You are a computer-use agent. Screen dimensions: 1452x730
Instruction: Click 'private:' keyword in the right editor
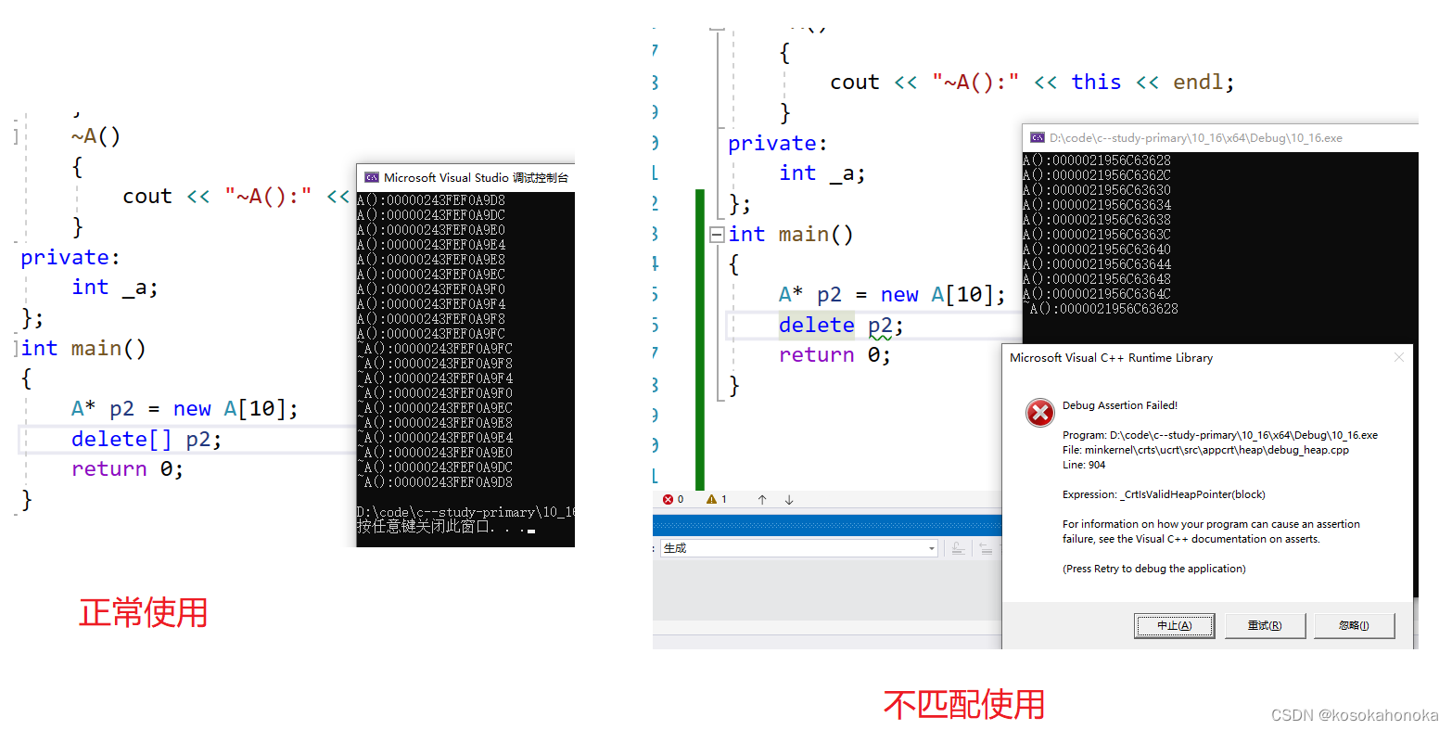coord(777,144)
